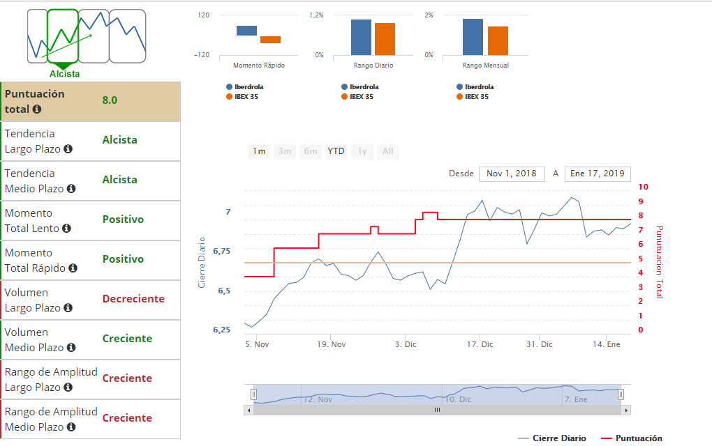Screen dimensions: 712x446
Task: Show info for Momento Total Lento
Action: (67, 229)
